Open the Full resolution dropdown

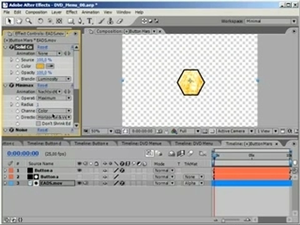click(189, 131)
